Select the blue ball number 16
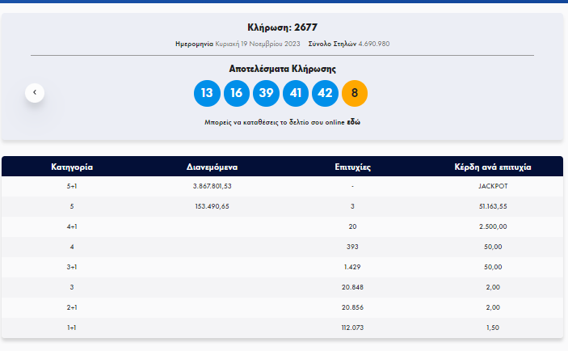 click(x=236, y=93)
